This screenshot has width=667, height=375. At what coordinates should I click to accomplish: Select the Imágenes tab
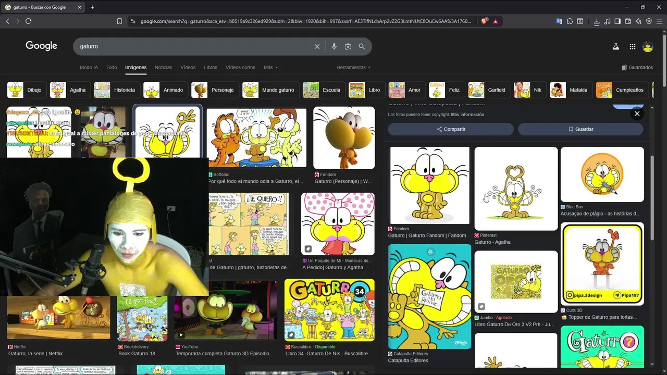pos(135,67)
